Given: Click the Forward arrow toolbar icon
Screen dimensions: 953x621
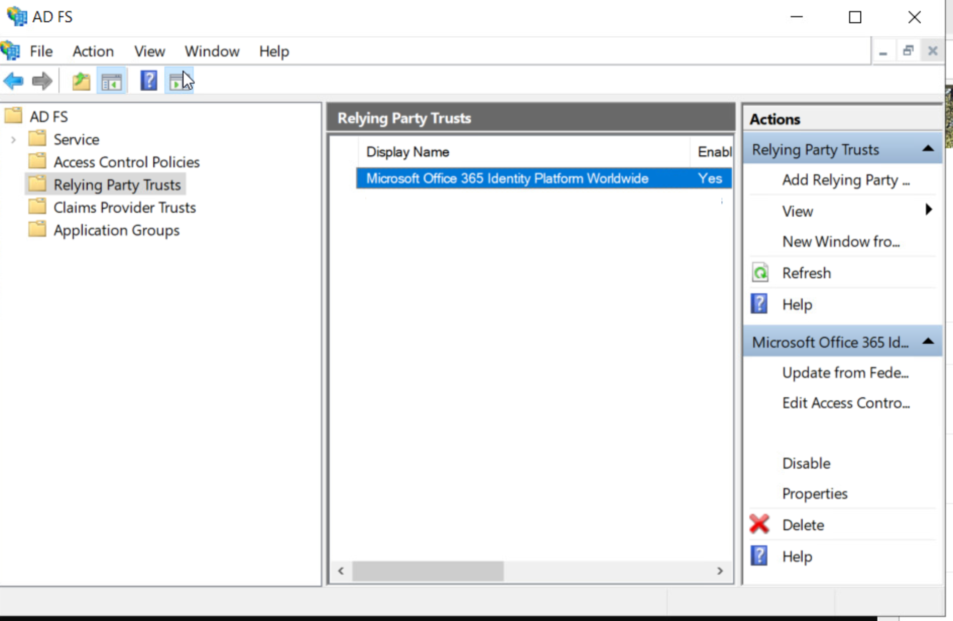Looking at the screenshot, I should point(42,81).
